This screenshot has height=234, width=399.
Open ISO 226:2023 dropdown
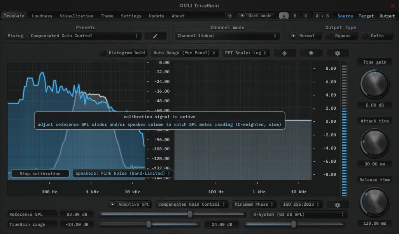301,204
